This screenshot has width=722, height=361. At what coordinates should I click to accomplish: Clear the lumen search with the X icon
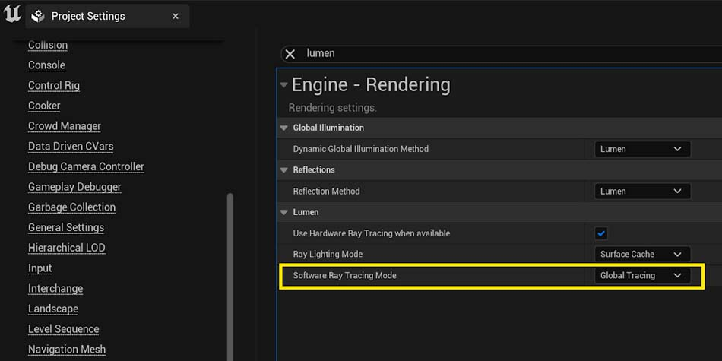(x=290, y=54)
